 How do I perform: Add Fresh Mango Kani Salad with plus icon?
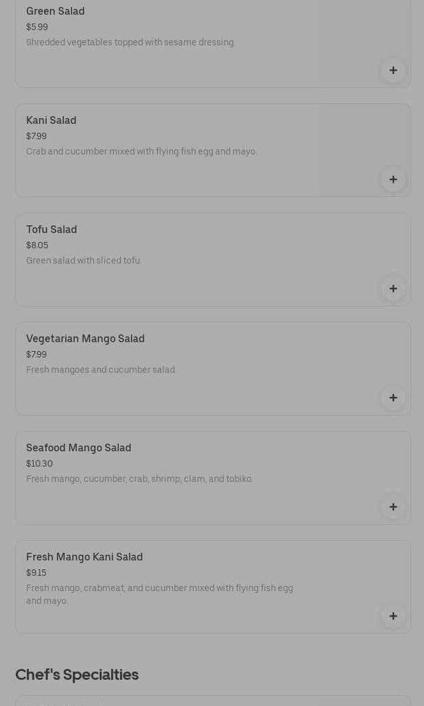click(x=393, y=616)
